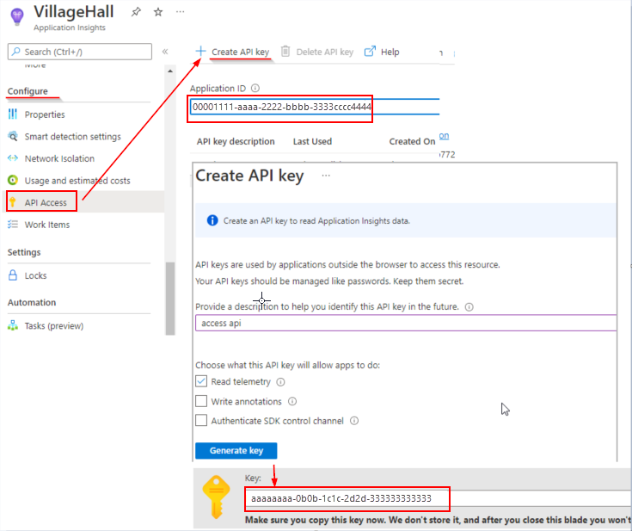Screen dimensions: 632x531
Task: Open Usage and estimated costs
Action: pyautogui.click(x=77, y=181)
